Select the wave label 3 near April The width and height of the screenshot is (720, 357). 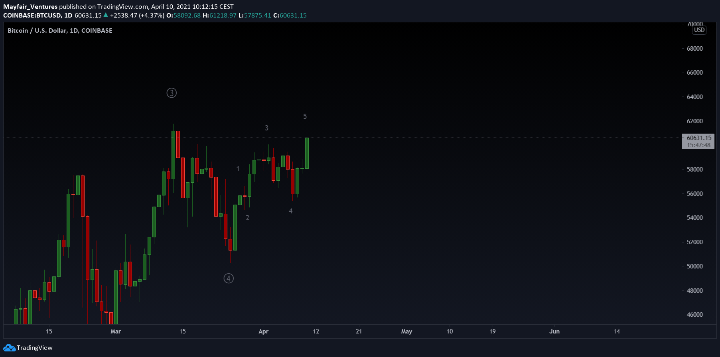coord(267,128)
